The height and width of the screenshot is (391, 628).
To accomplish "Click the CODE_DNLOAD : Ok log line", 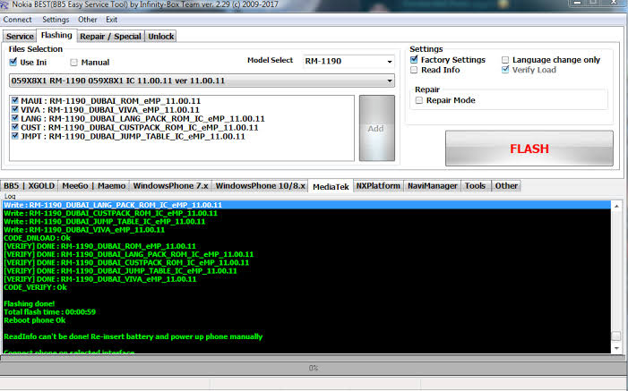I will point(38,238).
